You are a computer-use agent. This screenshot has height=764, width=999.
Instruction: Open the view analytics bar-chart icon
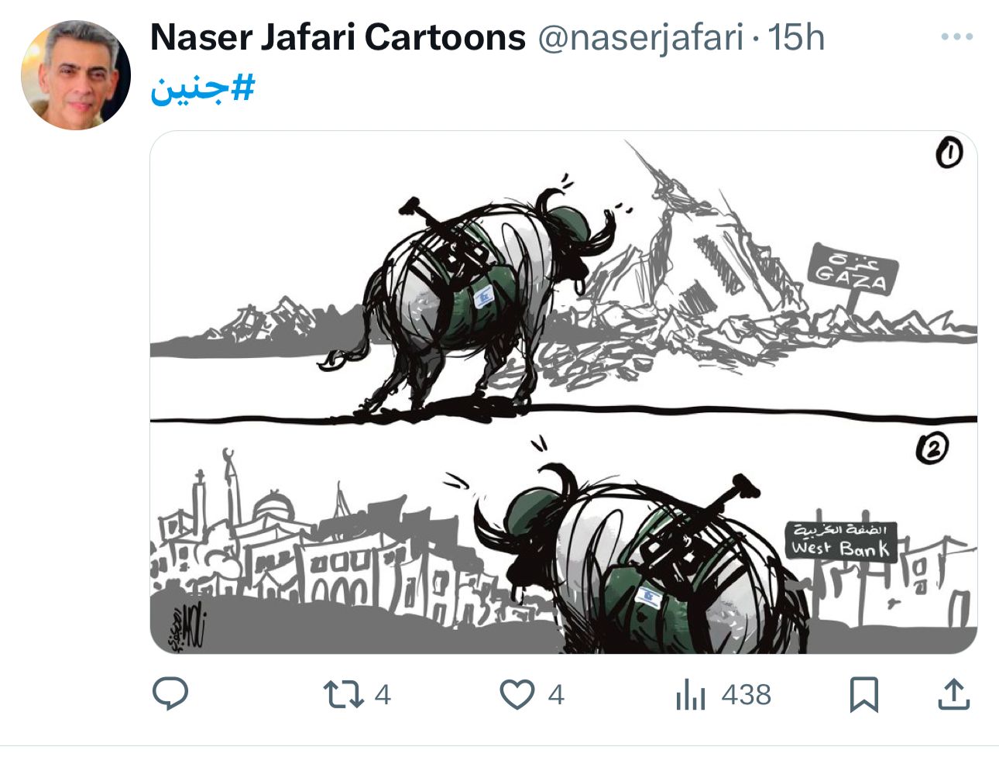pyautogui.click(x=691, y=694)
